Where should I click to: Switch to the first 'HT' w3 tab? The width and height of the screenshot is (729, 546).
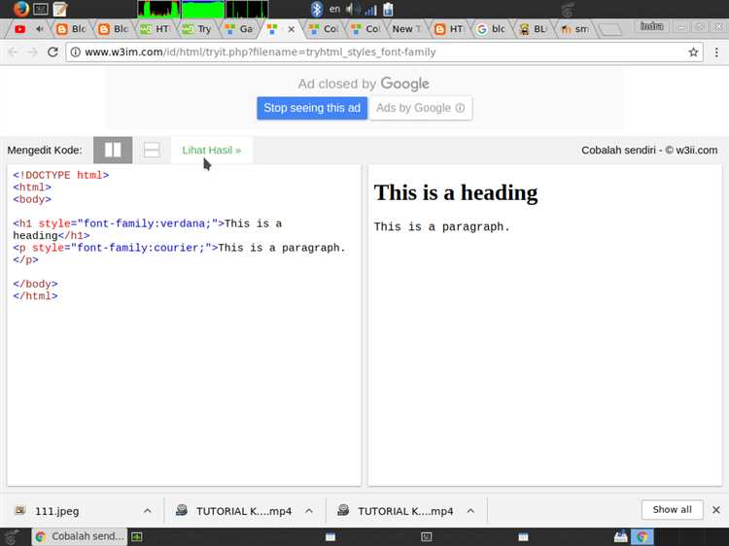155,29
